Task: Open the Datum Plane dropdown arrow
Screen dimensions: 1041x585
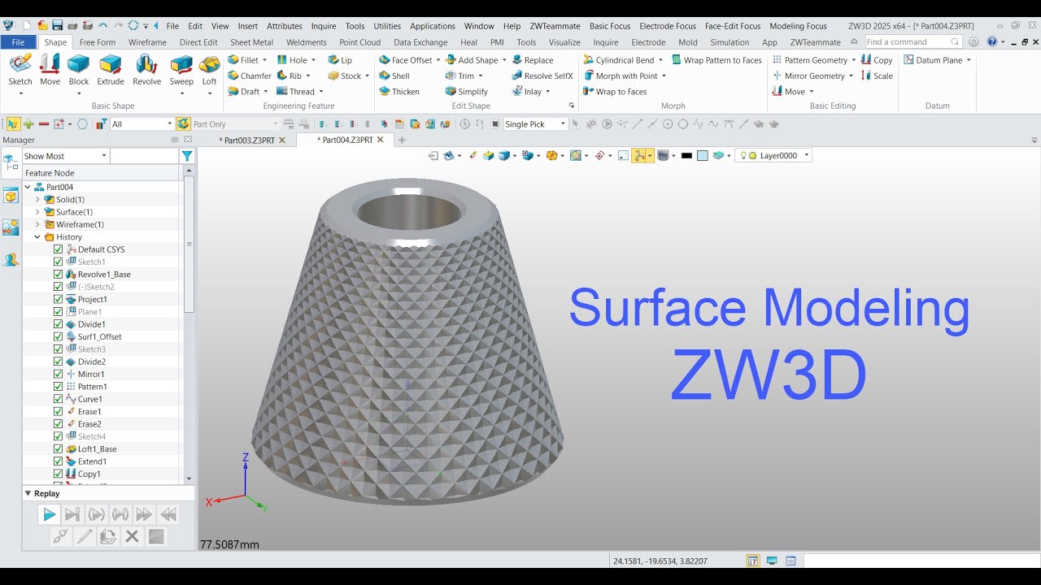Action: 969,60
